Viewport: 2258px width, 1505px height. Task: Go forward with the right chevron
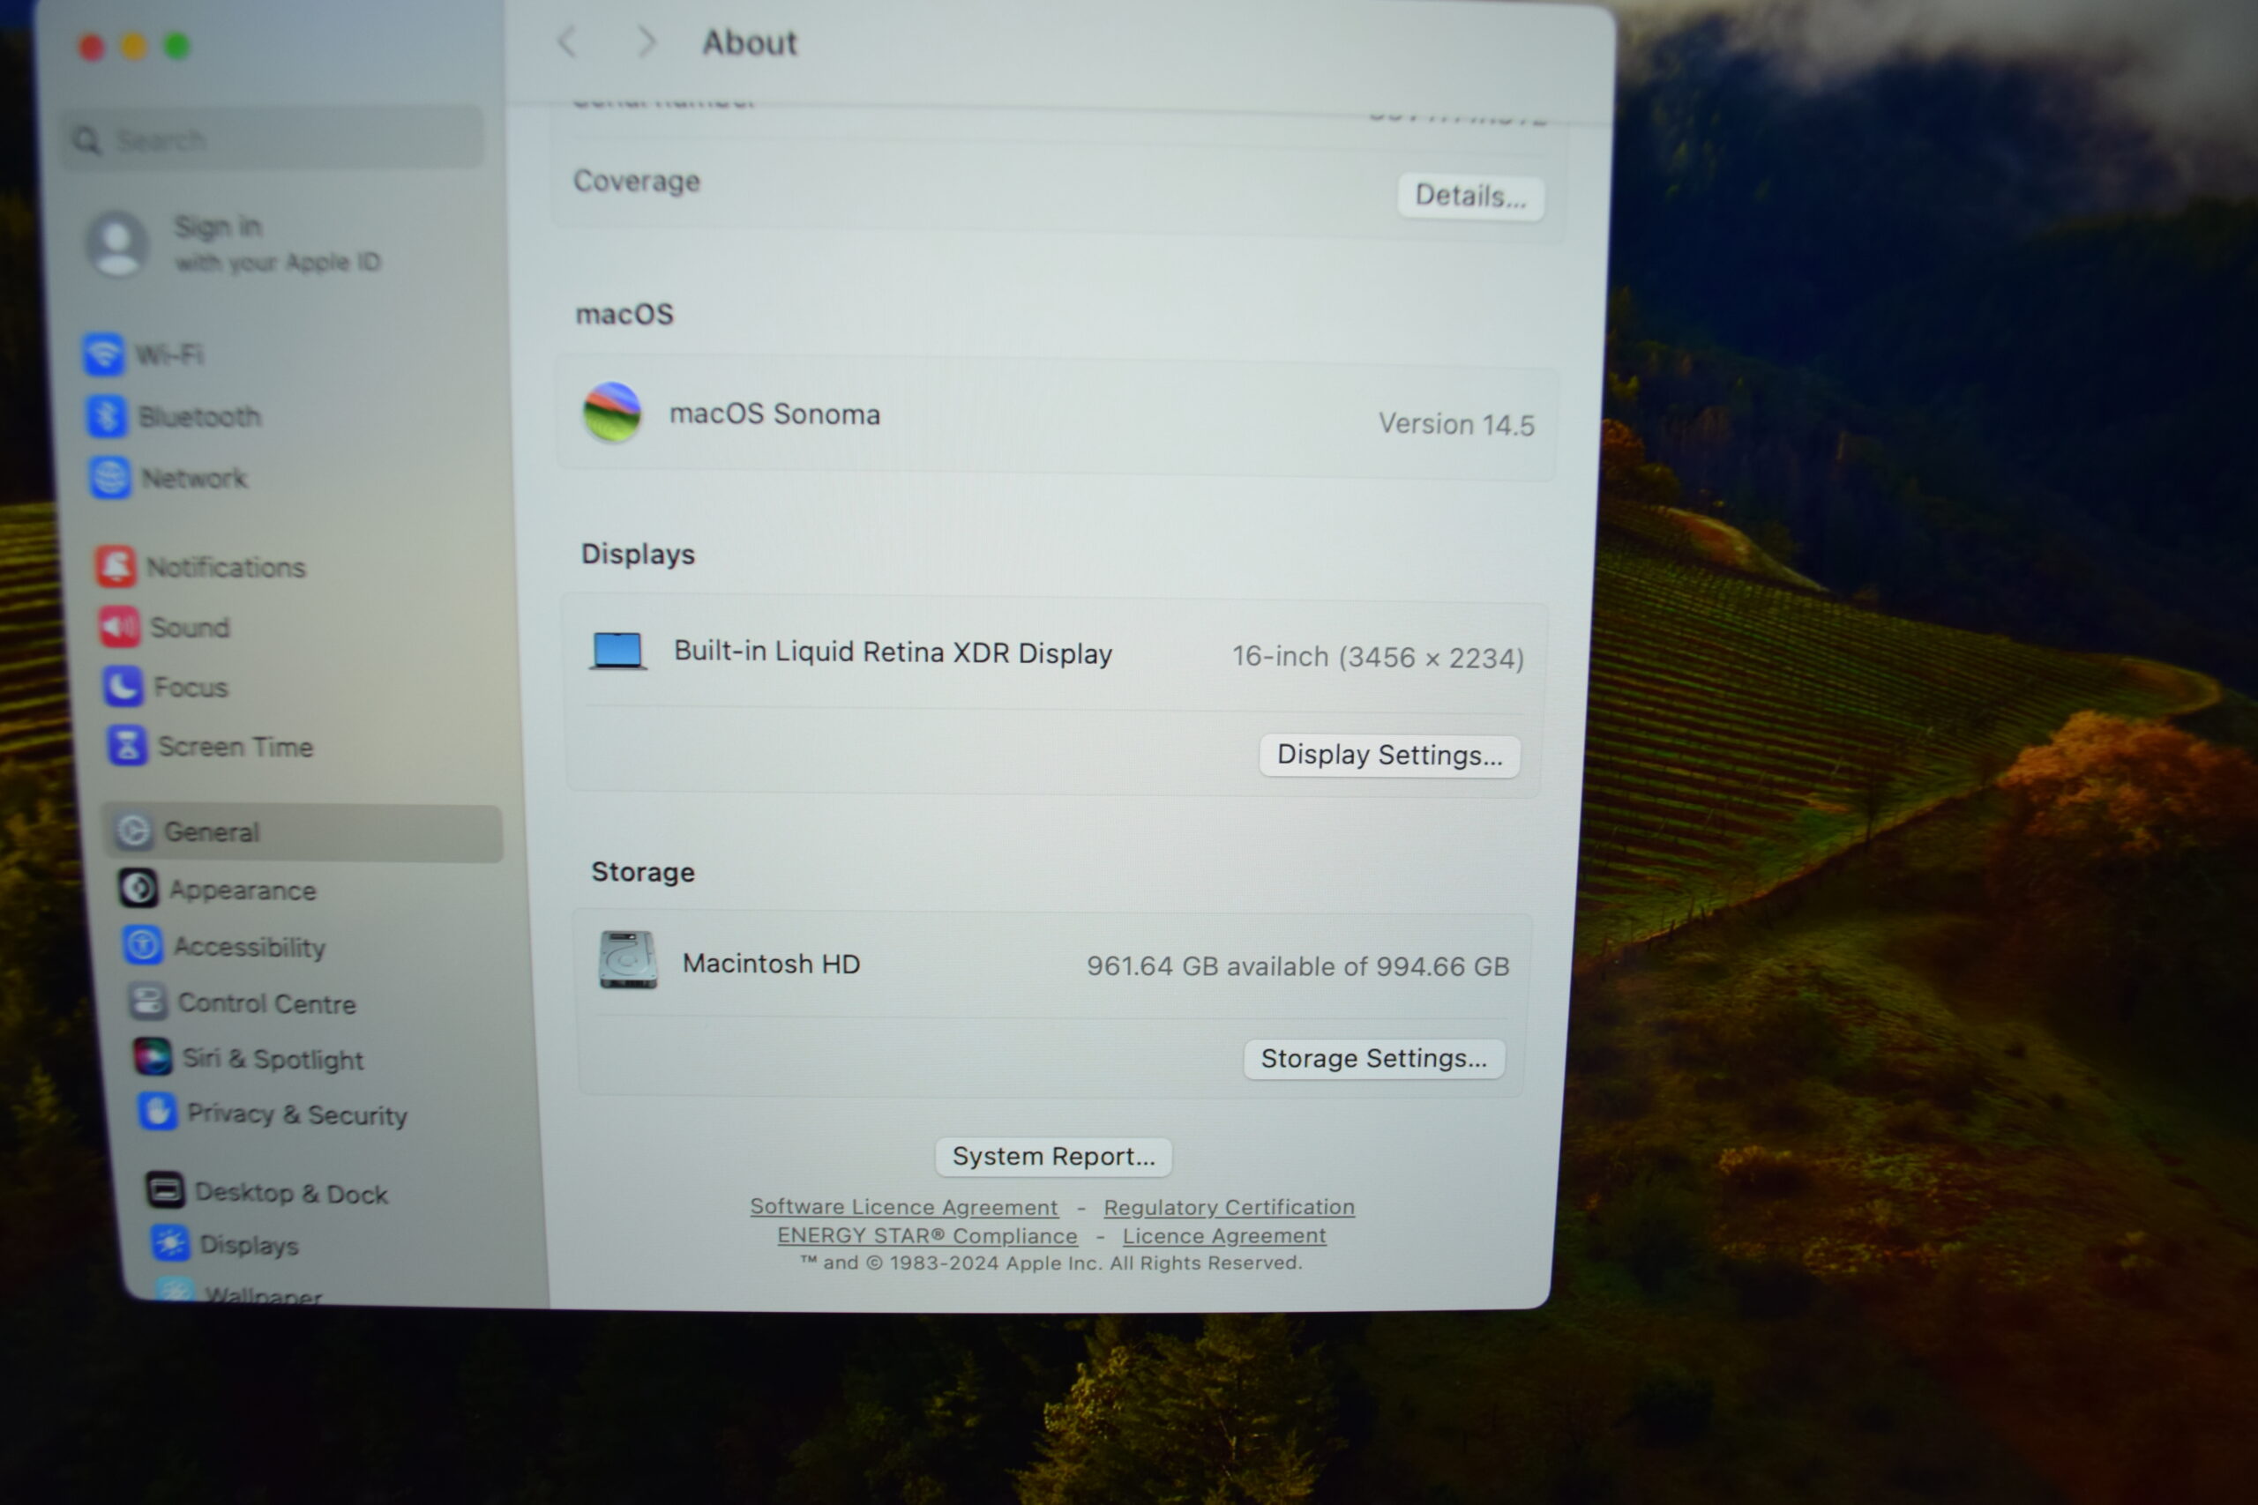click(x=647, y=41)
